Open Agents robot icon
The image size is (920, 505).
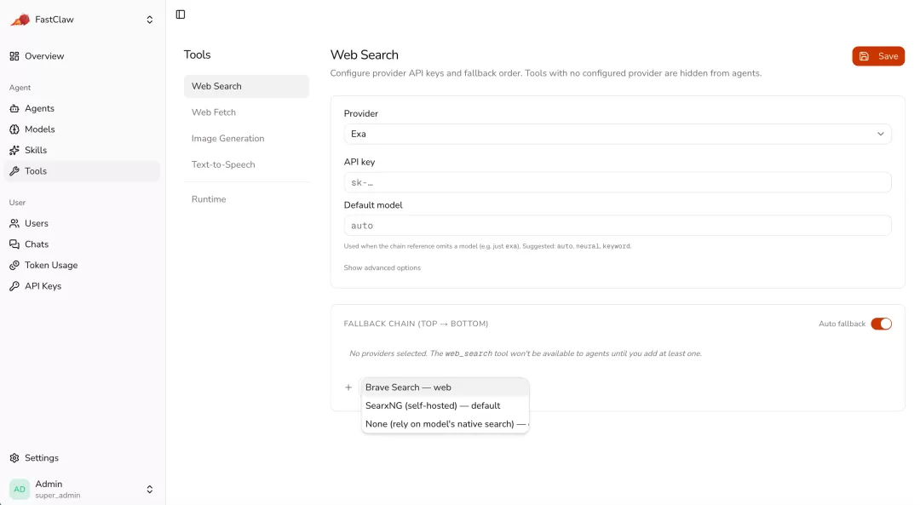point(14,108)
